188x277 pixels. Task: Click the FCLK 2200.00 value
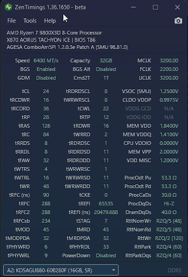pyautogui.click(x=169, y=69)
